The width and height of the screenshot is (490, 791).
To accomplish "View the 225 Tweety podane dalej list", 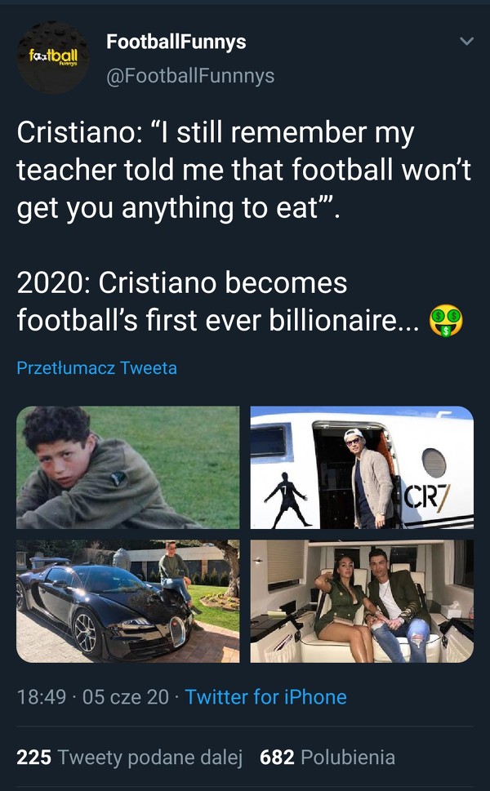I will (x=130, y=757).
